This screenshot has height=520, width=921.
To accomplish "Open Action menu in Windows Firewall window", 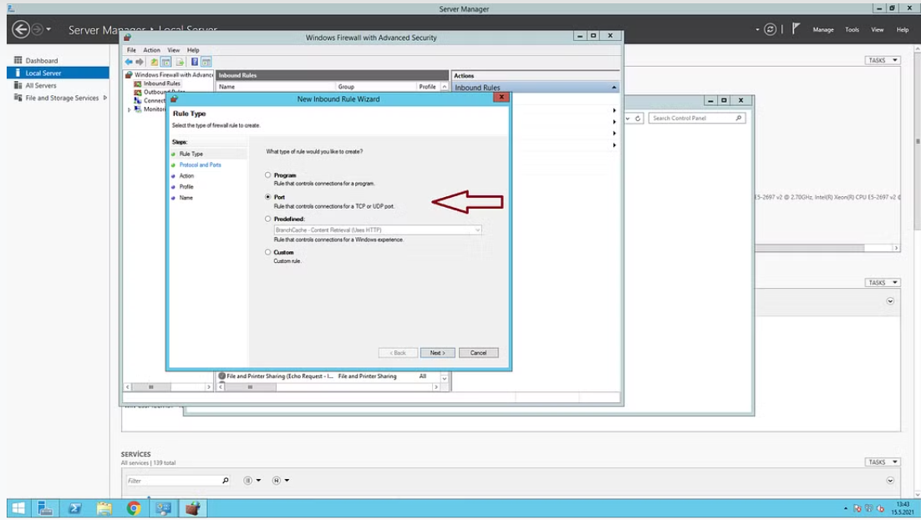I will [x=151, y=50].
